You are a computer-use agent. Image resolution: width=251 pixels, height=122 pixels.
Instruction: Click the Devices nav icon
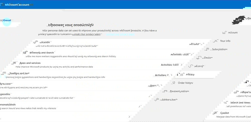[x=199, y=58]
